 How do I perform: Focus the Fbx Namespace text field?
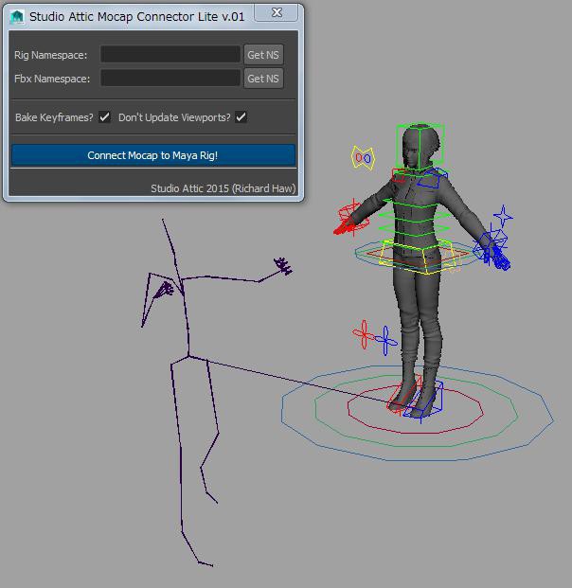[170, 79]
